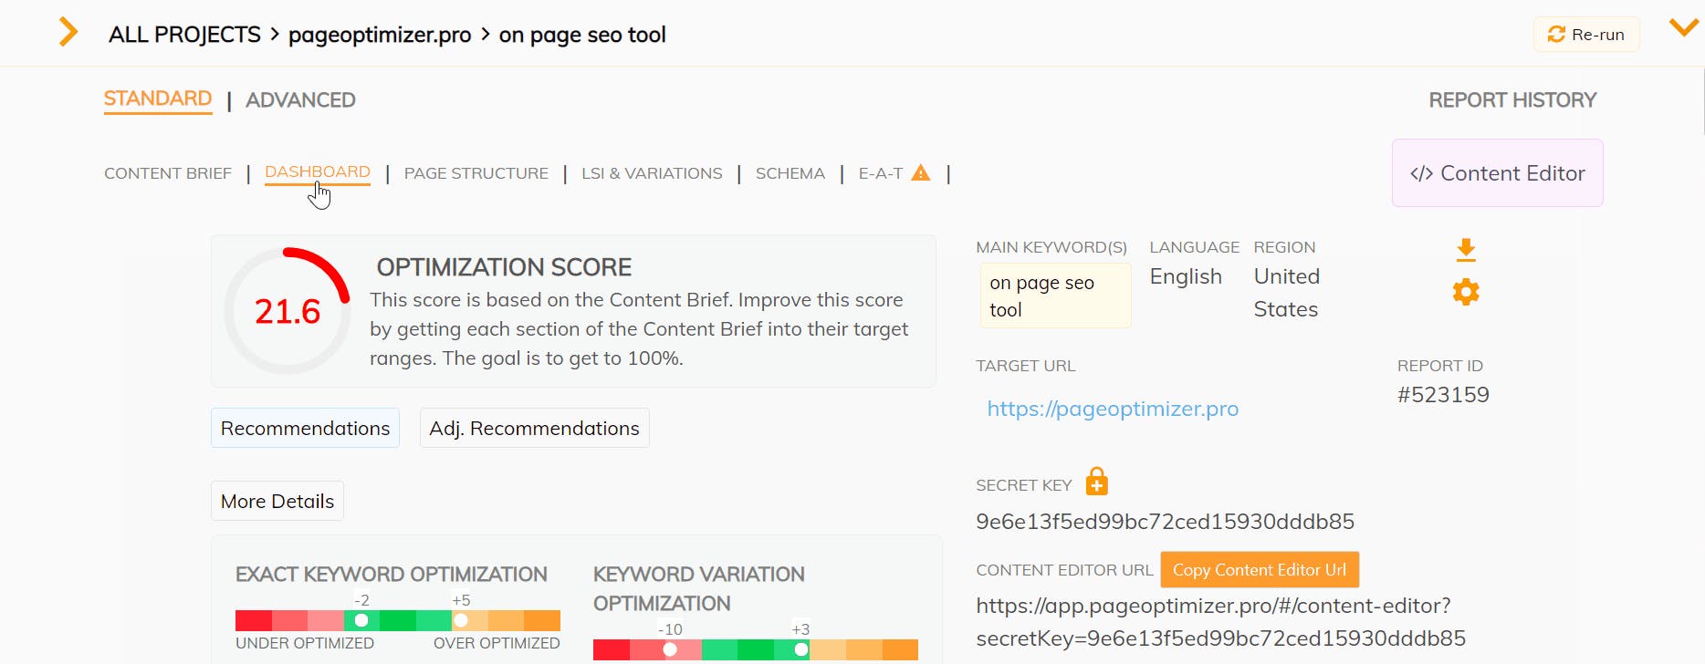Select the DASHBOARD tab

coord(318,172)
